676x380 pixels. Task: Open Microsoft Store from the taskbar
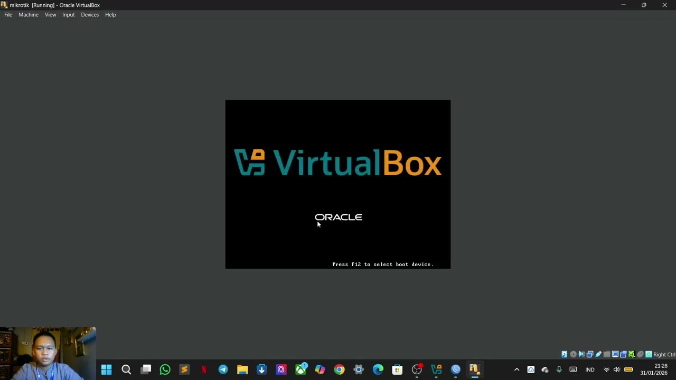click(397, 369)
